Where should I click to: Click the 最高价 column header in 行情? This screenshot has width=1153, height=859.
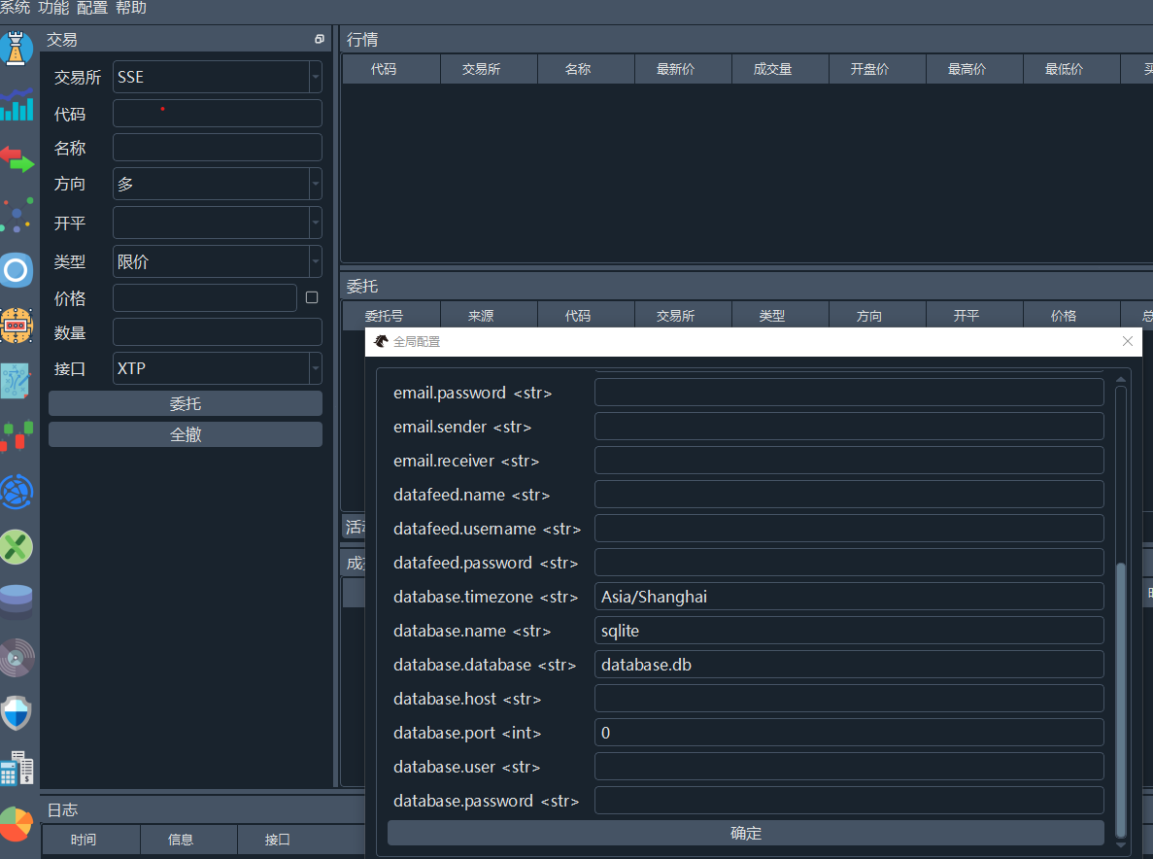click(x=974, y=69)
